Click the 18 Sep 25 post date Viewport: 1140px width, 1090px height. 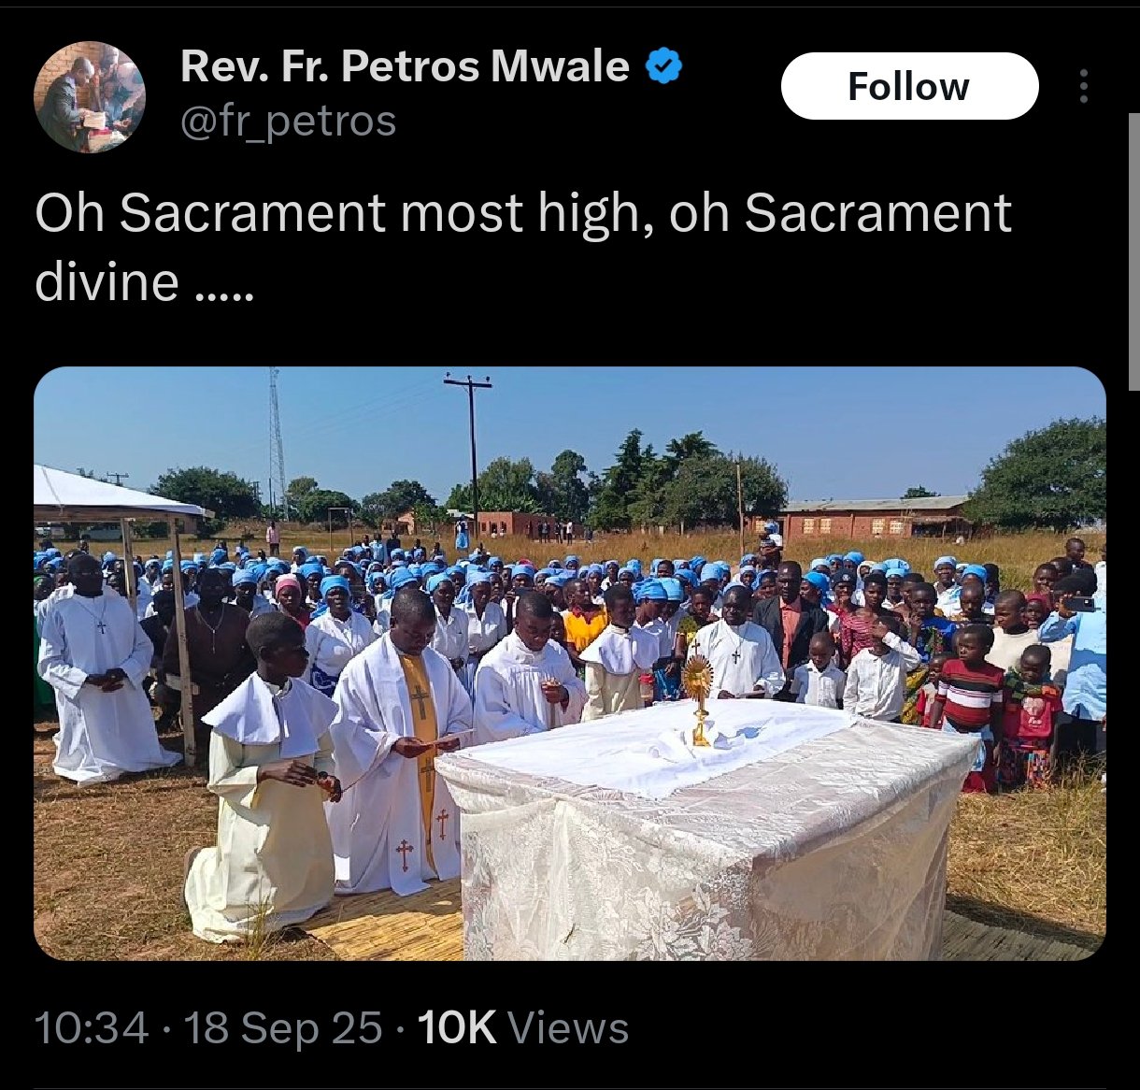tap(283, 1027)
